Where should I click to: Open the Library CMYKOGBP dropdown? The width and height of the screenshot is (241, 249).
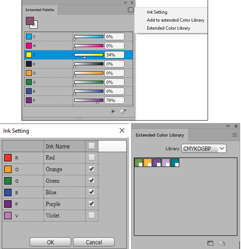[x=204, y=149]
